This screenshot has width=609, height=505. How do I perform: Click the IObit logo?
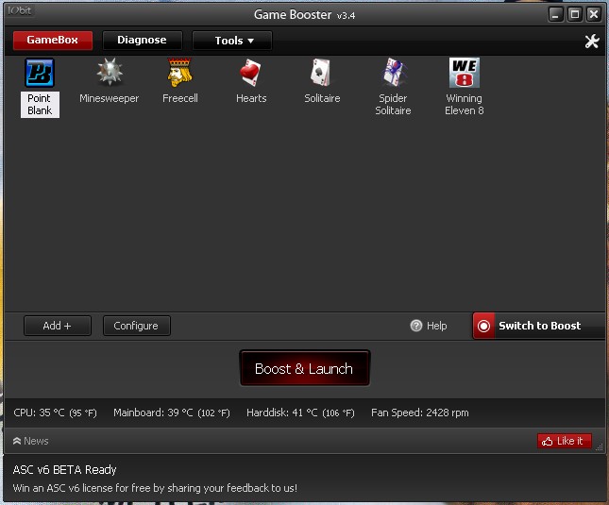coord(20,10)
